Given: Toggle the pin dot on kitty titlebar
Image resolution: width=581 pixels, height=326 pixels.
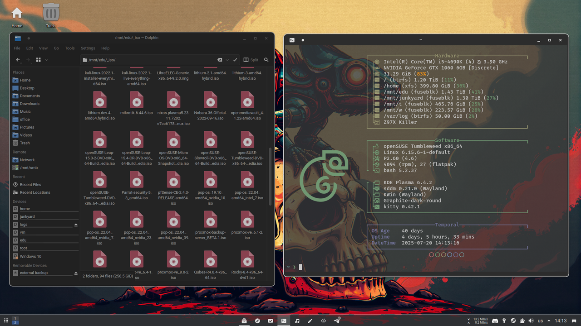Looking at the screenshot, I should point(303,40).
